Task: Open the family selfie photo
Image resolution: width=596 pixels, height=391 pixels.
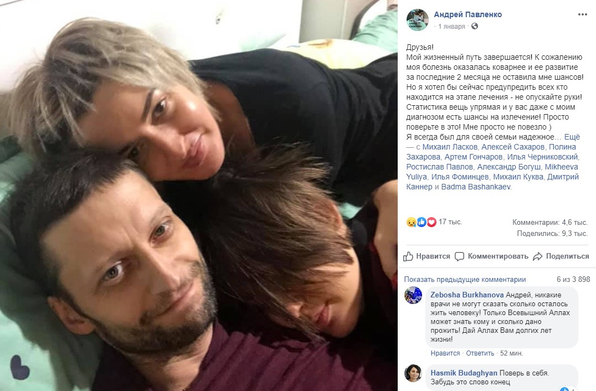Action: pyautogui.click(x=199, y=195)
